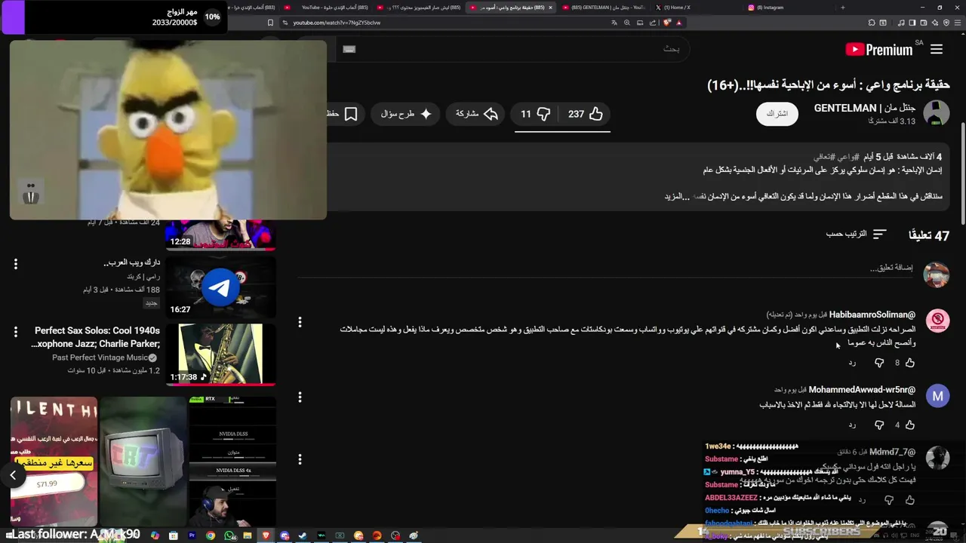Close the active YouTube video tab
This screenshot has width=966, height=543.
coord(550,8)
